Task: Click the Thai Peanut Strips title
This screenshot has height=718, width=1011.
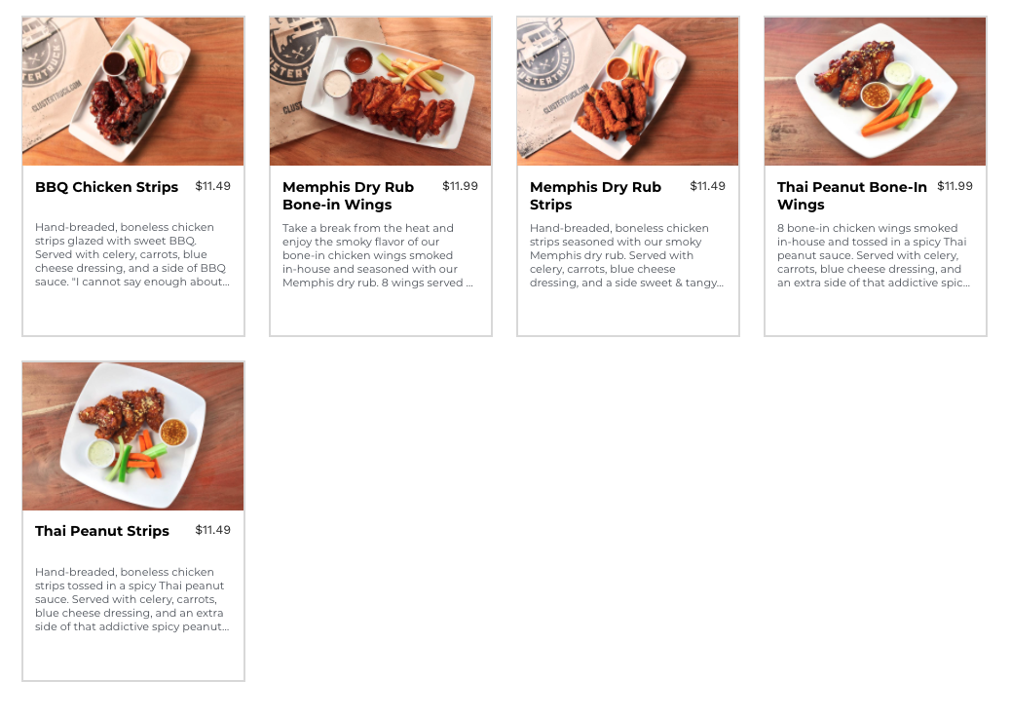Action: [102, 531]
